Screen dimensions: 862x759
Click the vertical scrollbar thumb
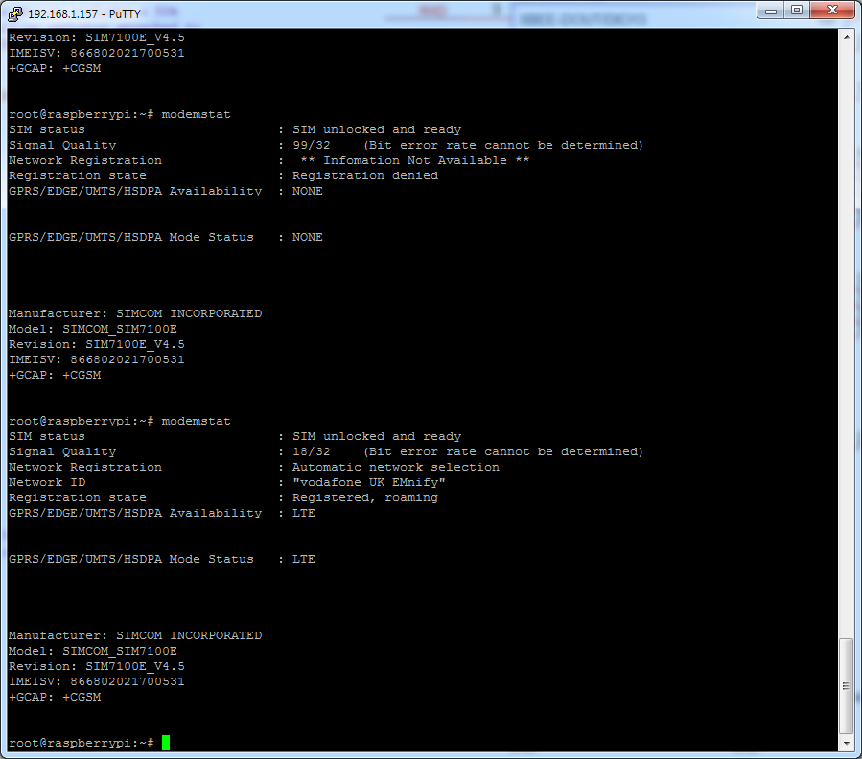pyautogui.click(x=846, y=685)
